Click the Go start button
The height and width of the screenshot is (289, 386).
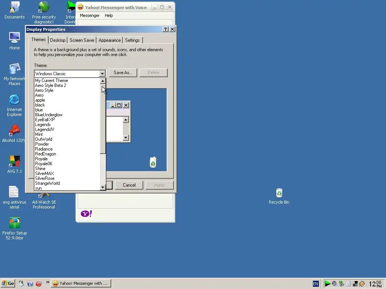click(x=8, y=283)
